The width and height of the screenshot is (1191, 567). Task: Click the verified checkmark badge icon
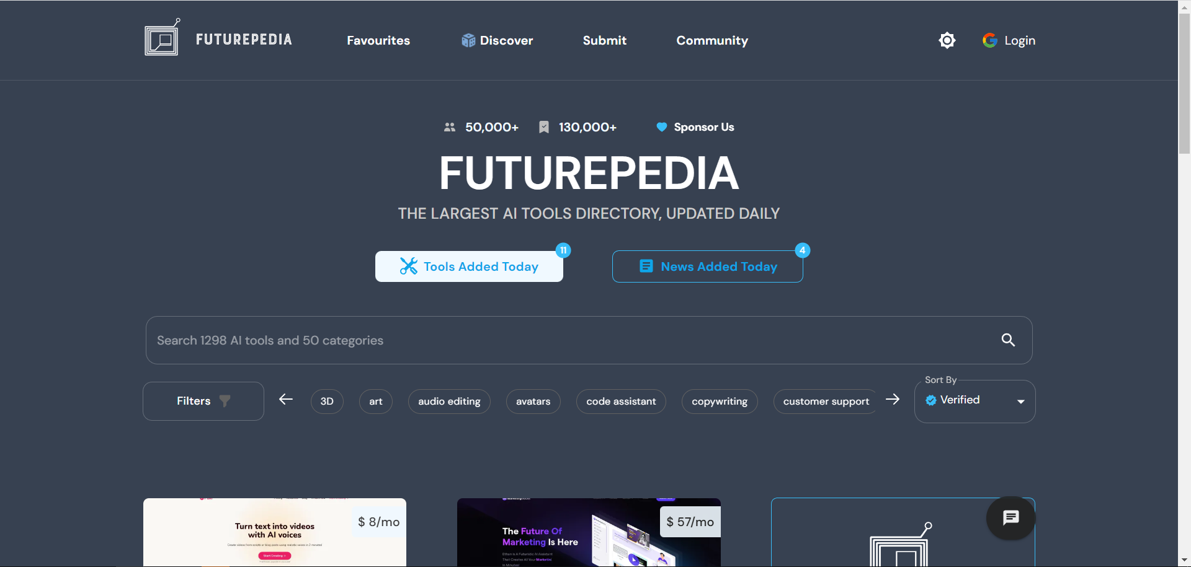931,400
